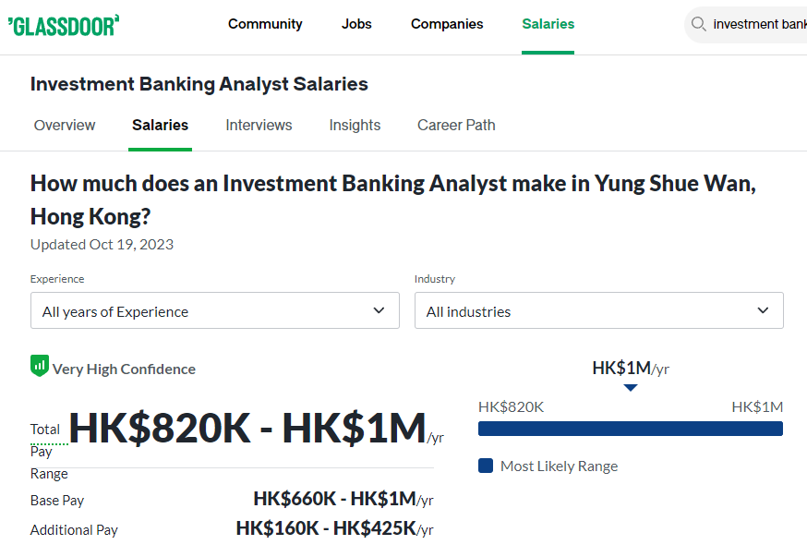Screen dimensions: 807x557
Task: Open Jobs in the top navigation
Action: click(356, 24)
